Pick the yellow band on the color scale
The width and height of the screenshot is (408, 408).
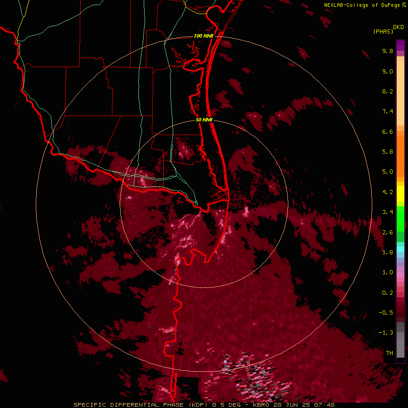pos(400,194)
